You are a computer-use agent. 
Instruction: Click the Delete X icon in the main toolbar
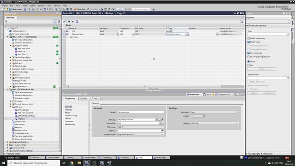pos(41,9)
